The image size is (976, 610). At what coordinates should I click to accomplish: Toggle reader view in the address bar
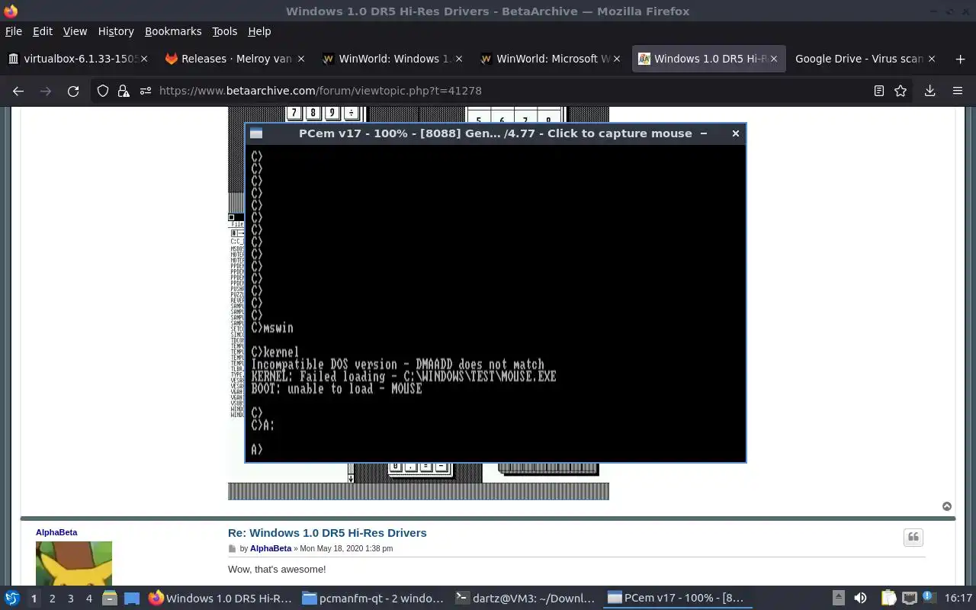pos(879,91)
